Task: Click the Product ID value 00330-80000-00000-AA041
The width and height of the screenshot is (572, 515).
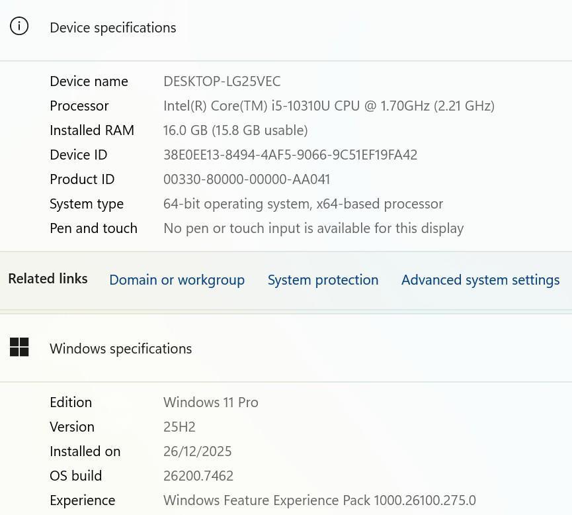Action: [x=246, y=179]
